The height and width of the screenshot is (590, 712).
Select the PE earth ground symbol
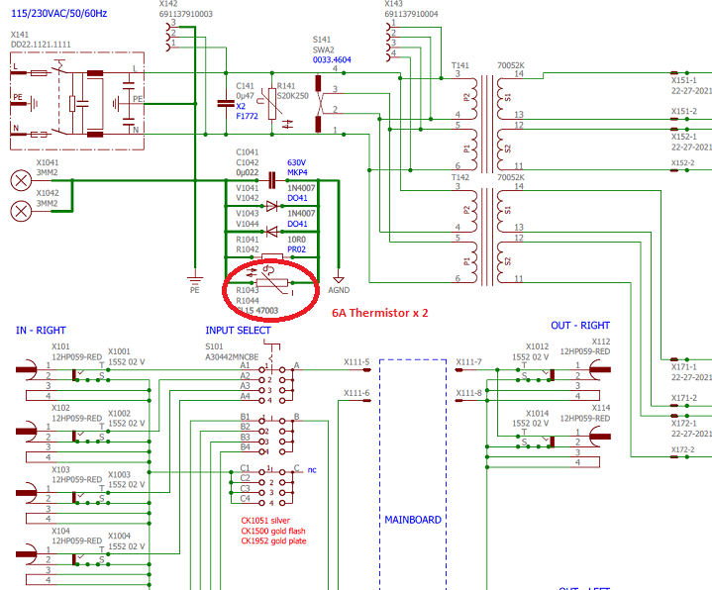click(195, 280)
